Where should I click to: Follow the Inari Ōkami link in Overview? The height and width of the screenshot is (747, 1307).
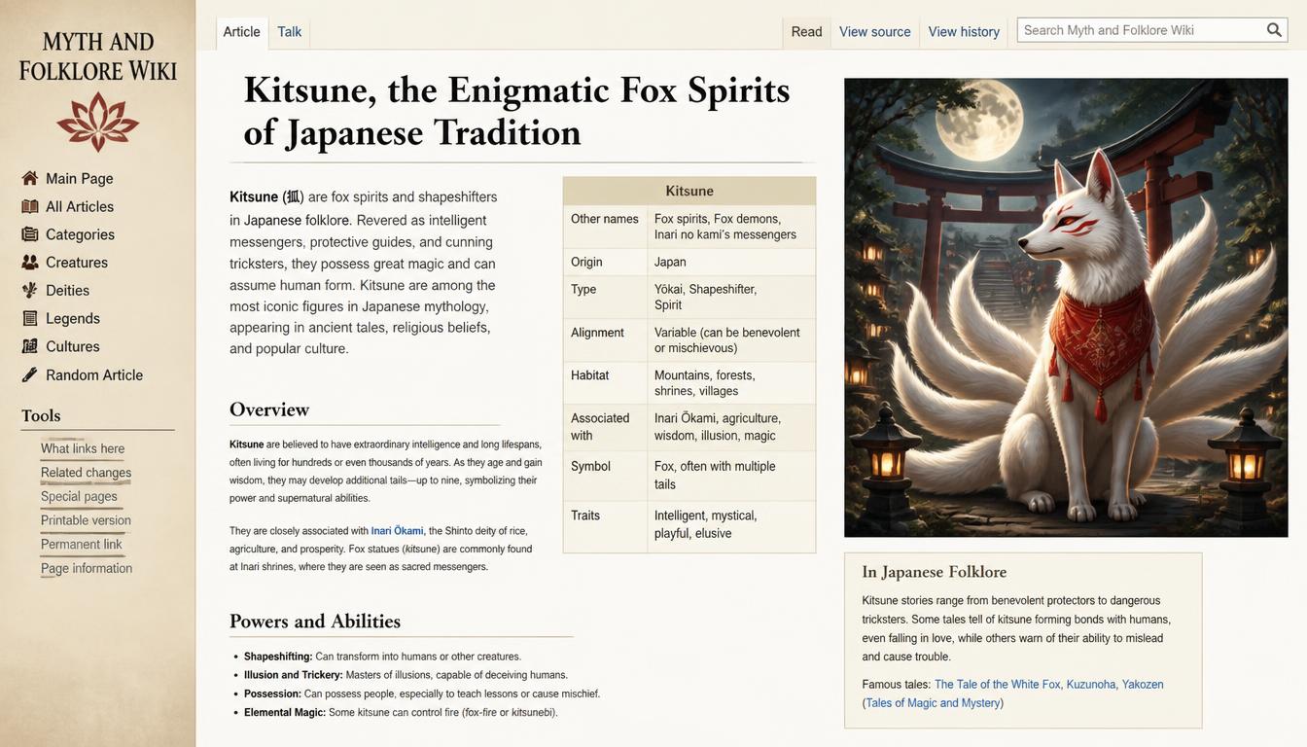point(397,531)
